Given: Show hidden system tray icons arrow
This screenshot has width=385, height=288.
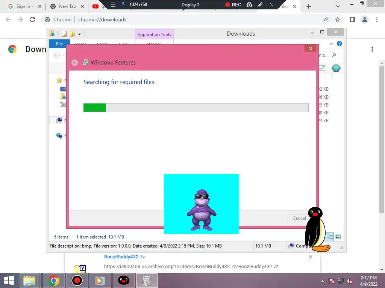Looking at the screenshot, I should pyautogui.click(x=322, y=281).
